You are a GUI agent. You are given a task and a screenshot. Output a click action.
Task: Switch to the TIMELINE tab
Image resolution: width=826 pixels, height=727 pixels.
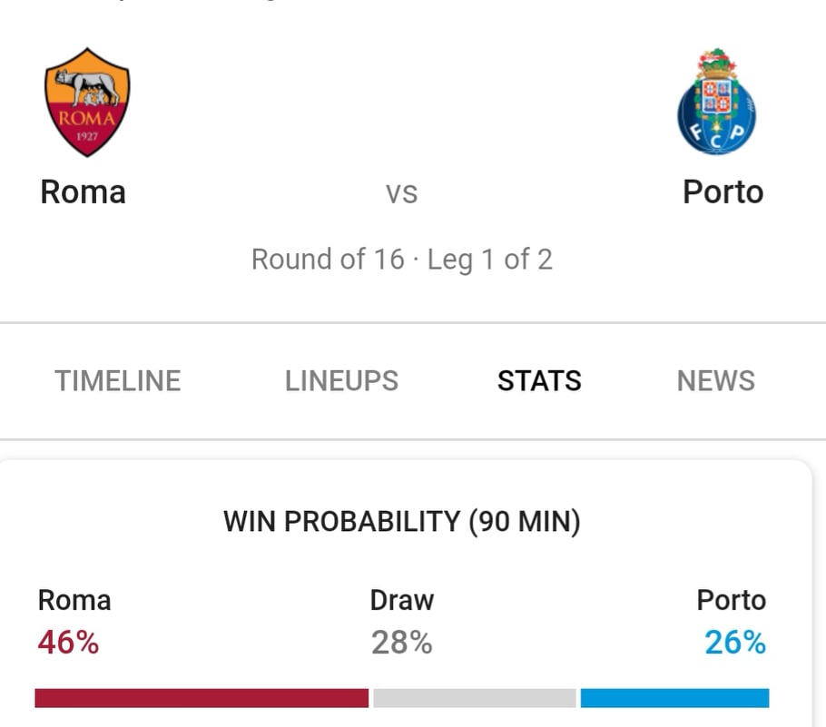(x=118, y=381)
